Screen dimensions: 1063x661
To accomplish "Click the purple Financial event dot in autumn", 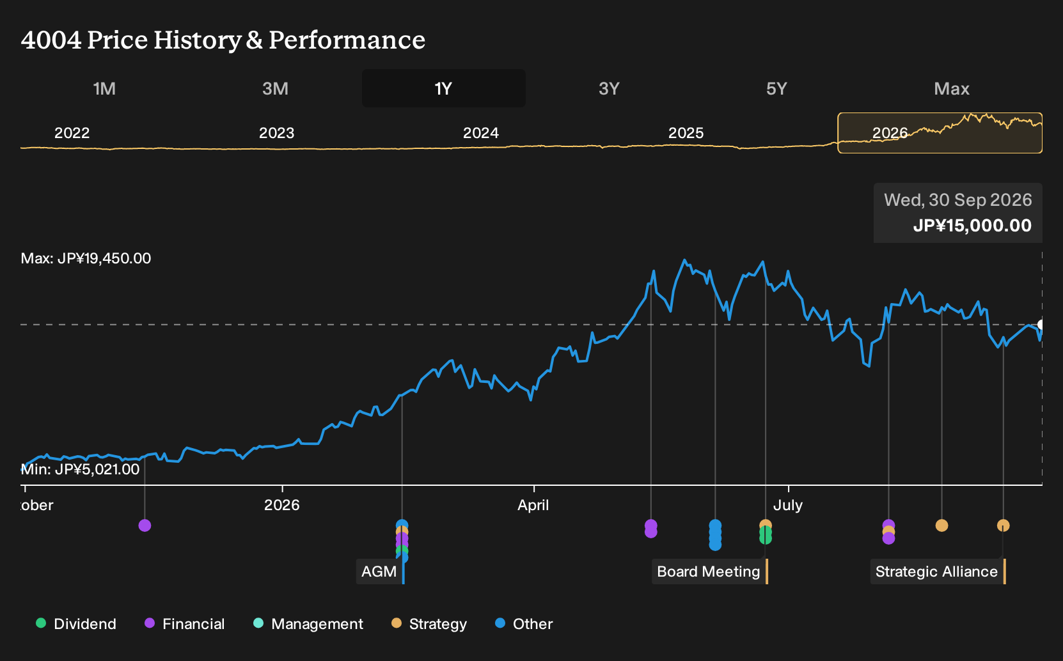I will tap(145, 525).
